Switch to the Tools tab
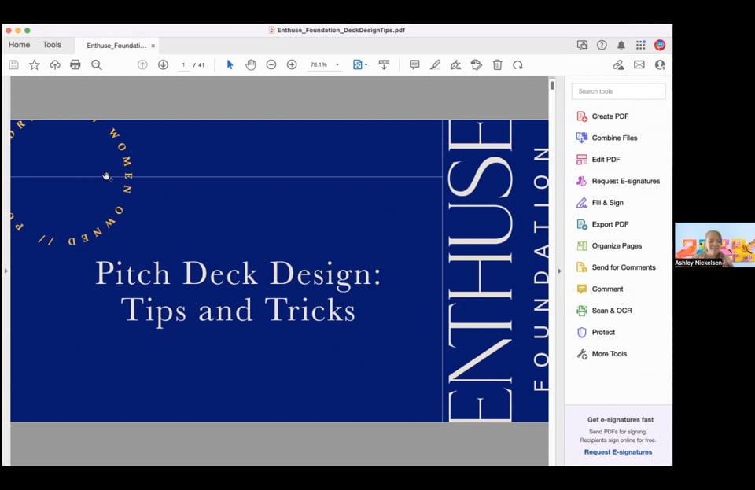 (52, 45)
